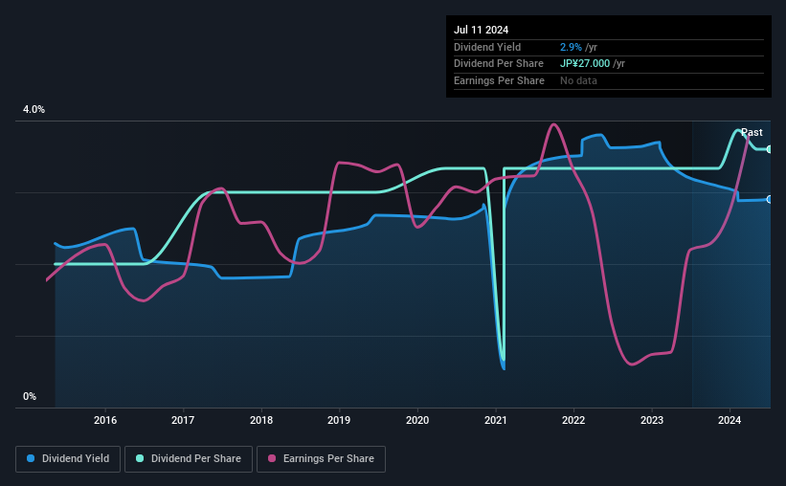Click the teal endpoint marker on chart
Viewport: 786px width, 486px height.
click(769, 149)
